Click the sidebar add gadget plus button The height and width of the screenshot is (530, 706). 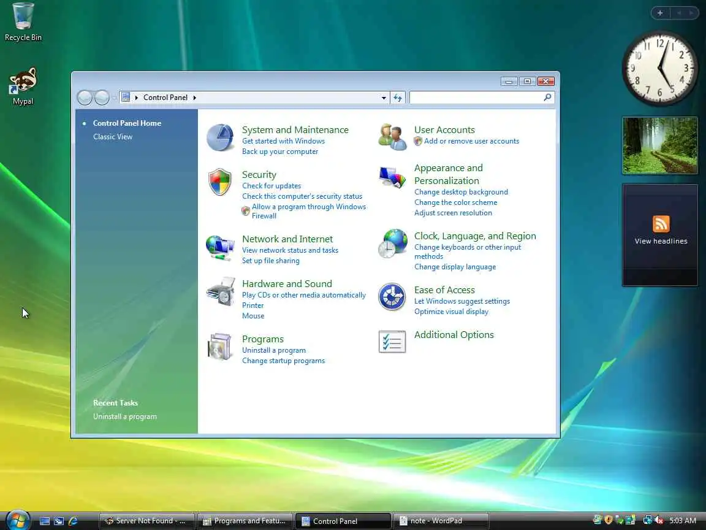click(660, 13)
